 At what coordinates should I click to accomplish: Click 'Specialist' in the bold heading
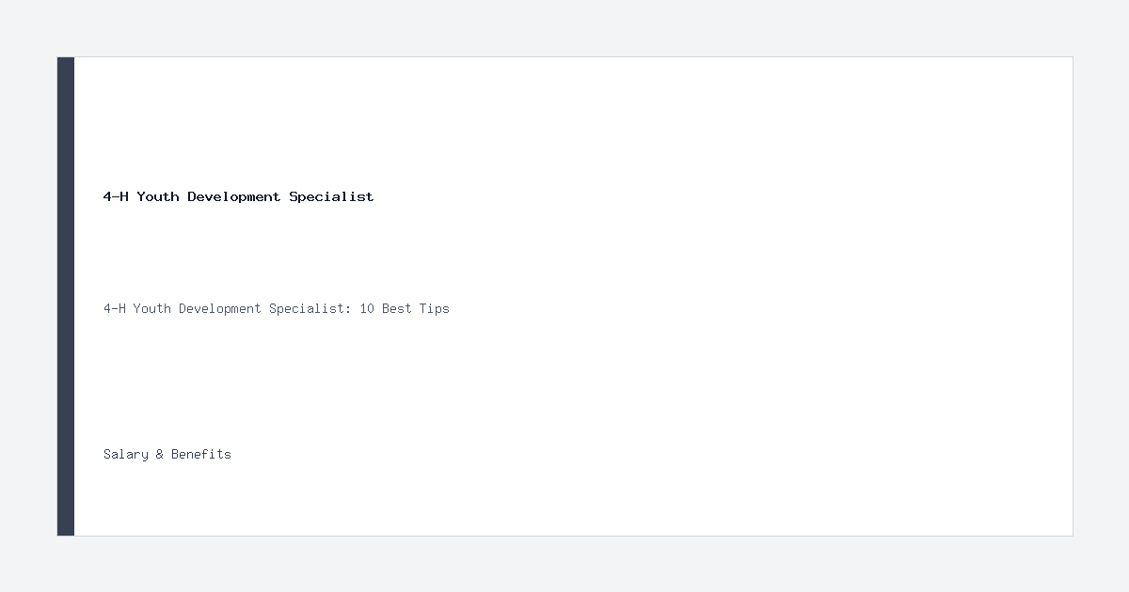click(x=332, y=196)
